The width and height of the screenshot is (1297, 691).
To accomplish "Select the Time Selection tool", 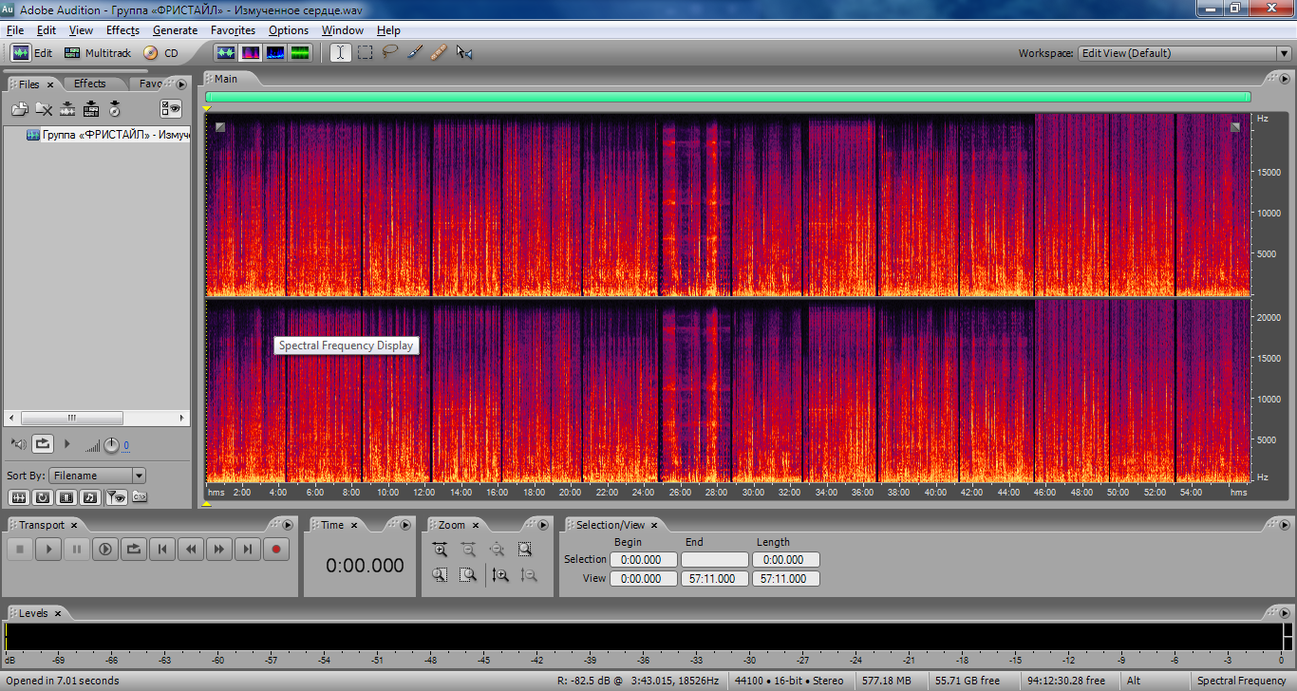I will tap(340, 53).
